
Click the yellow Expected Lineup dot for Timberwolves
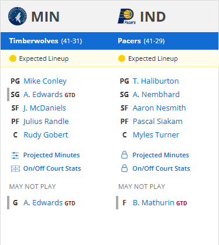pos(13,58)
